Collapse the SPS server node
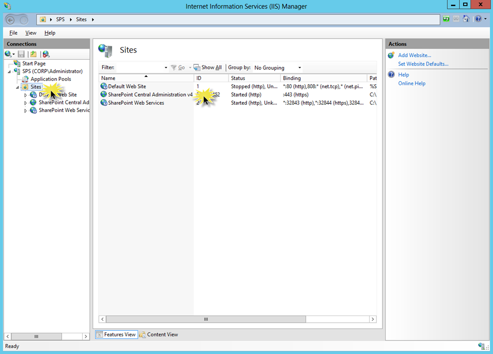493x354 pixels. point(10,72)
